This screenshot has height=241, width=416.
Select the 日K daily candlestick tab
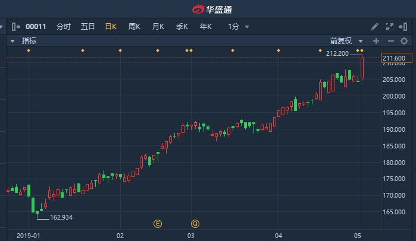click(111, 27)
